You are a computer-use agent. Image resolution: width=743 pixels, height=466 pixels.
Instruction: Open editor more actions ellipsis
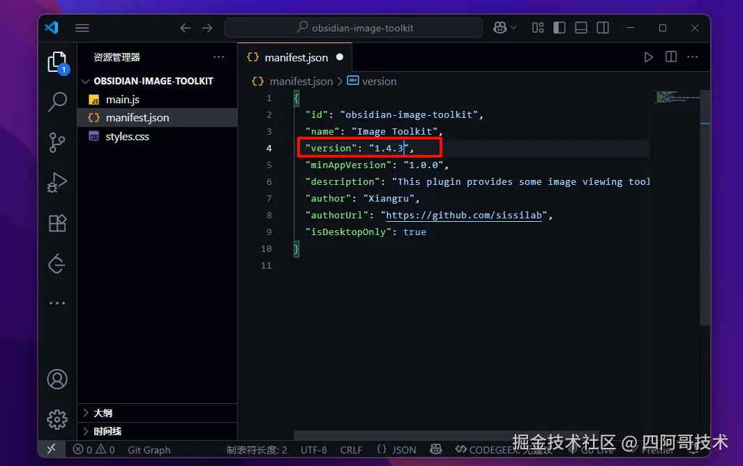[x=693, y=57]
